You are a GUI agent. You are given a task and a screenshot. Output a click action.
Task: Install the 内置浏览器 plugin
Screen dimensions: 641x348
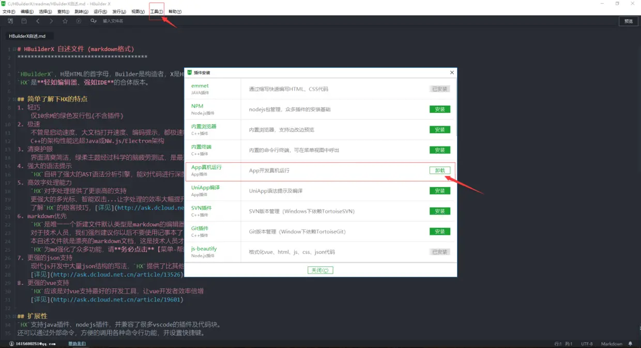439,130
